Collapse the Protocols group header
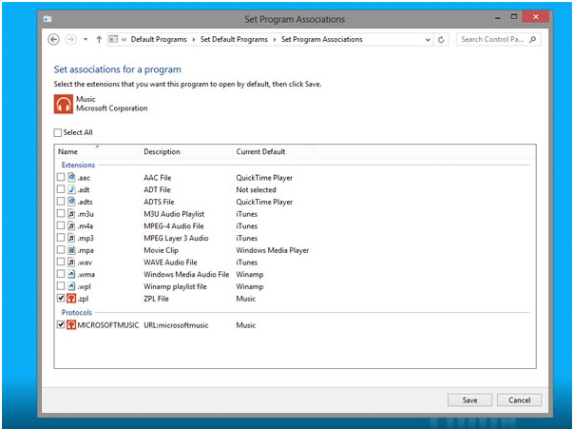 click(77, 313)
